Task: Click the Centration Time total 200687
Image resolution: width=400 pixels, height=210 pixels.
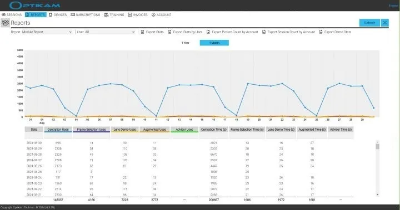Action: tap(214, 200)
